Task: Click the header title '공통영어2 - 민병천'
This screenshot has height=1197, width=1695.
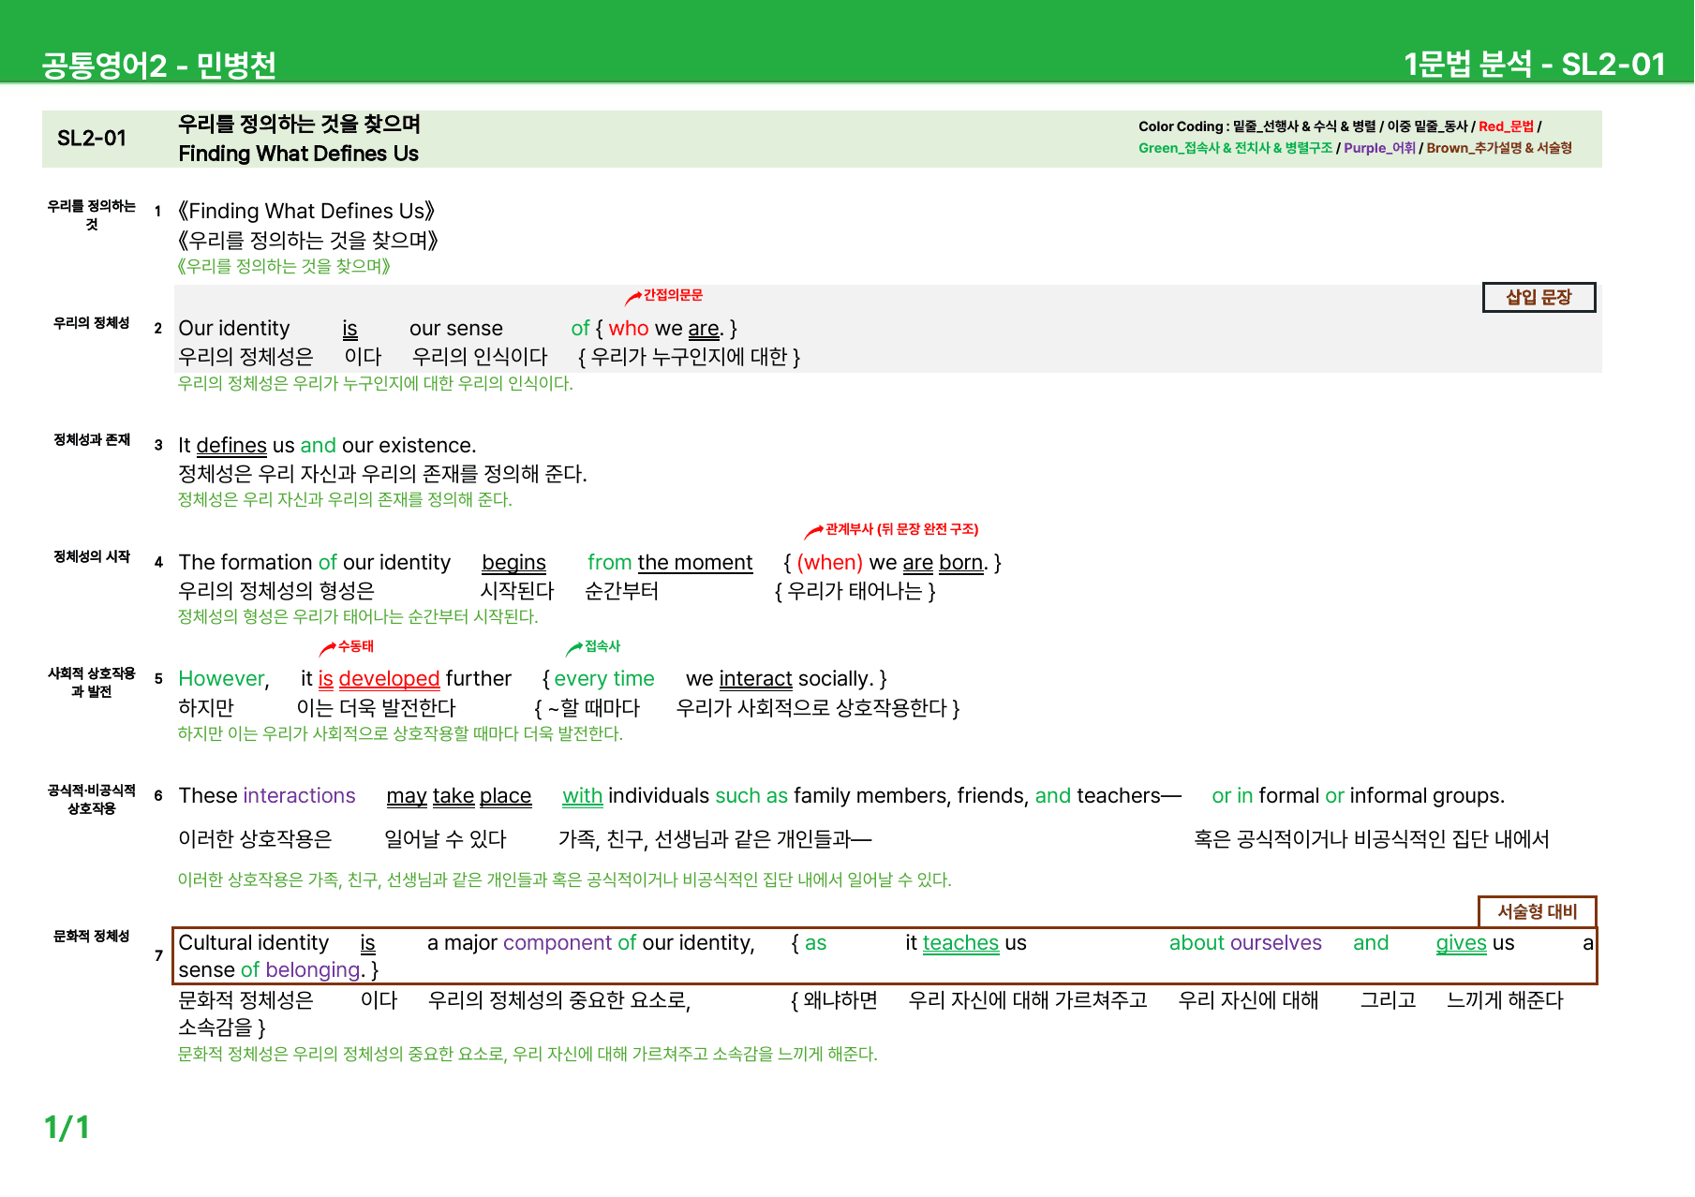Action: click(159, 65)
